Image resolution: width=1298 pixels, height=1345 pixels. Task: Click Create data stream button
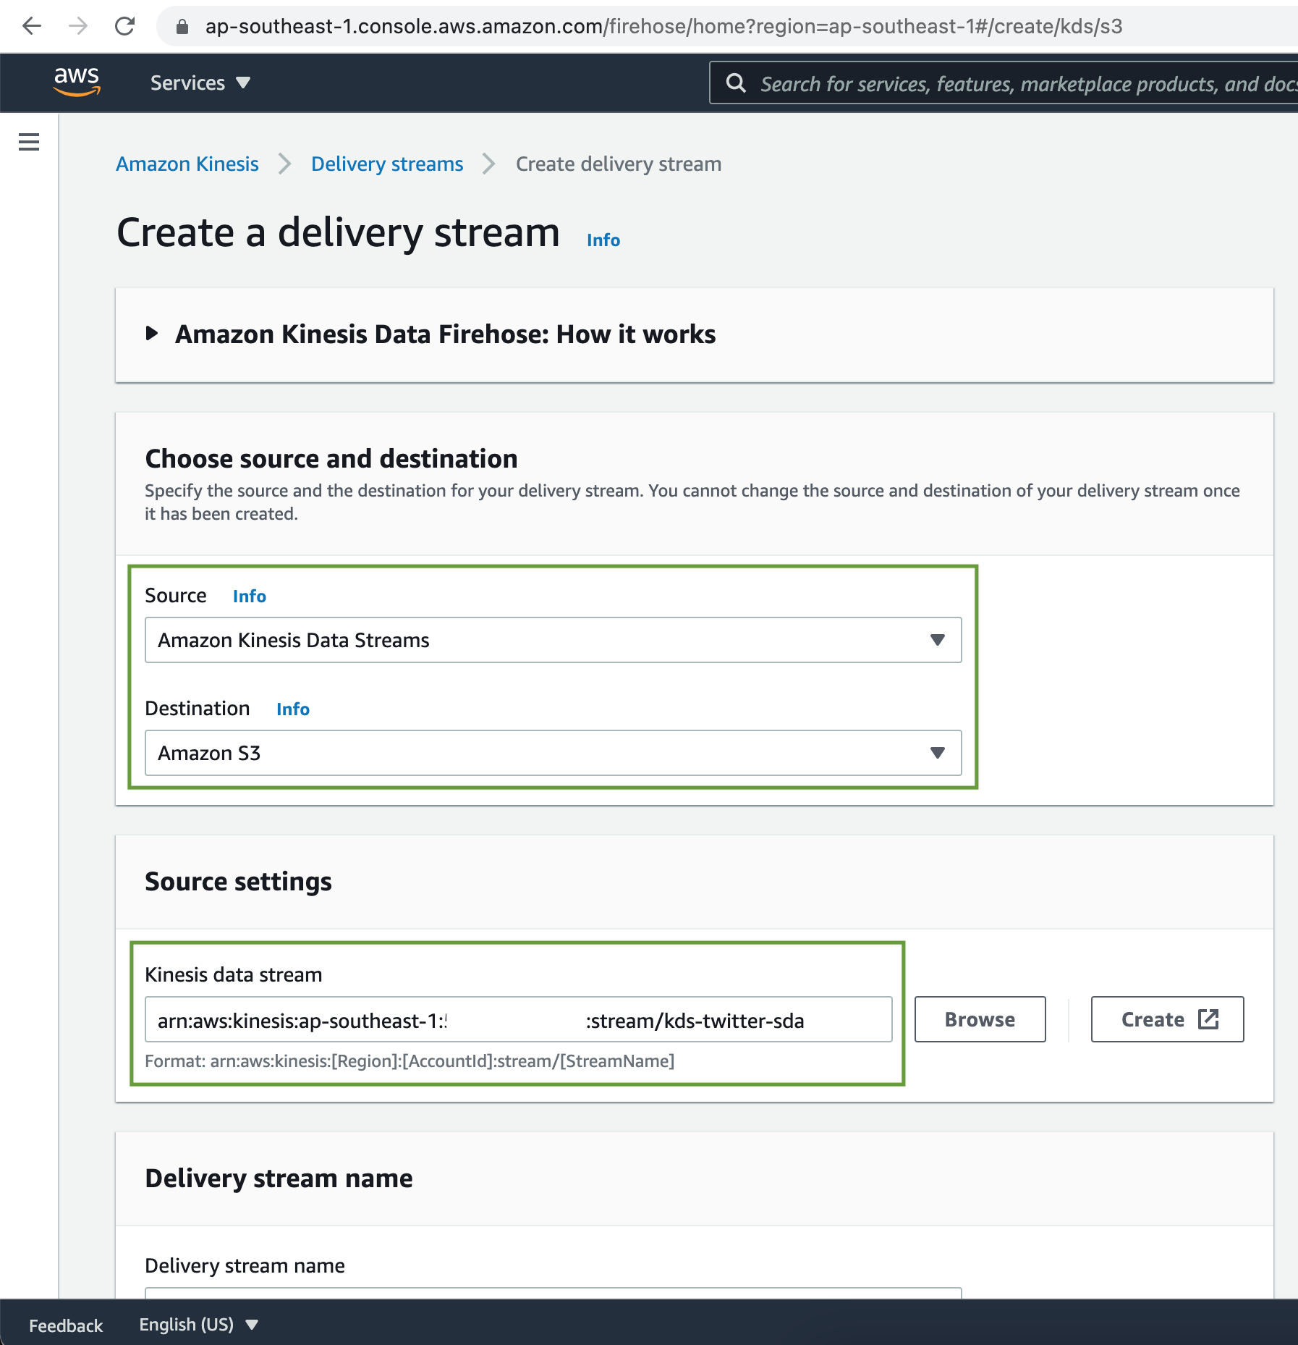1168,1019
